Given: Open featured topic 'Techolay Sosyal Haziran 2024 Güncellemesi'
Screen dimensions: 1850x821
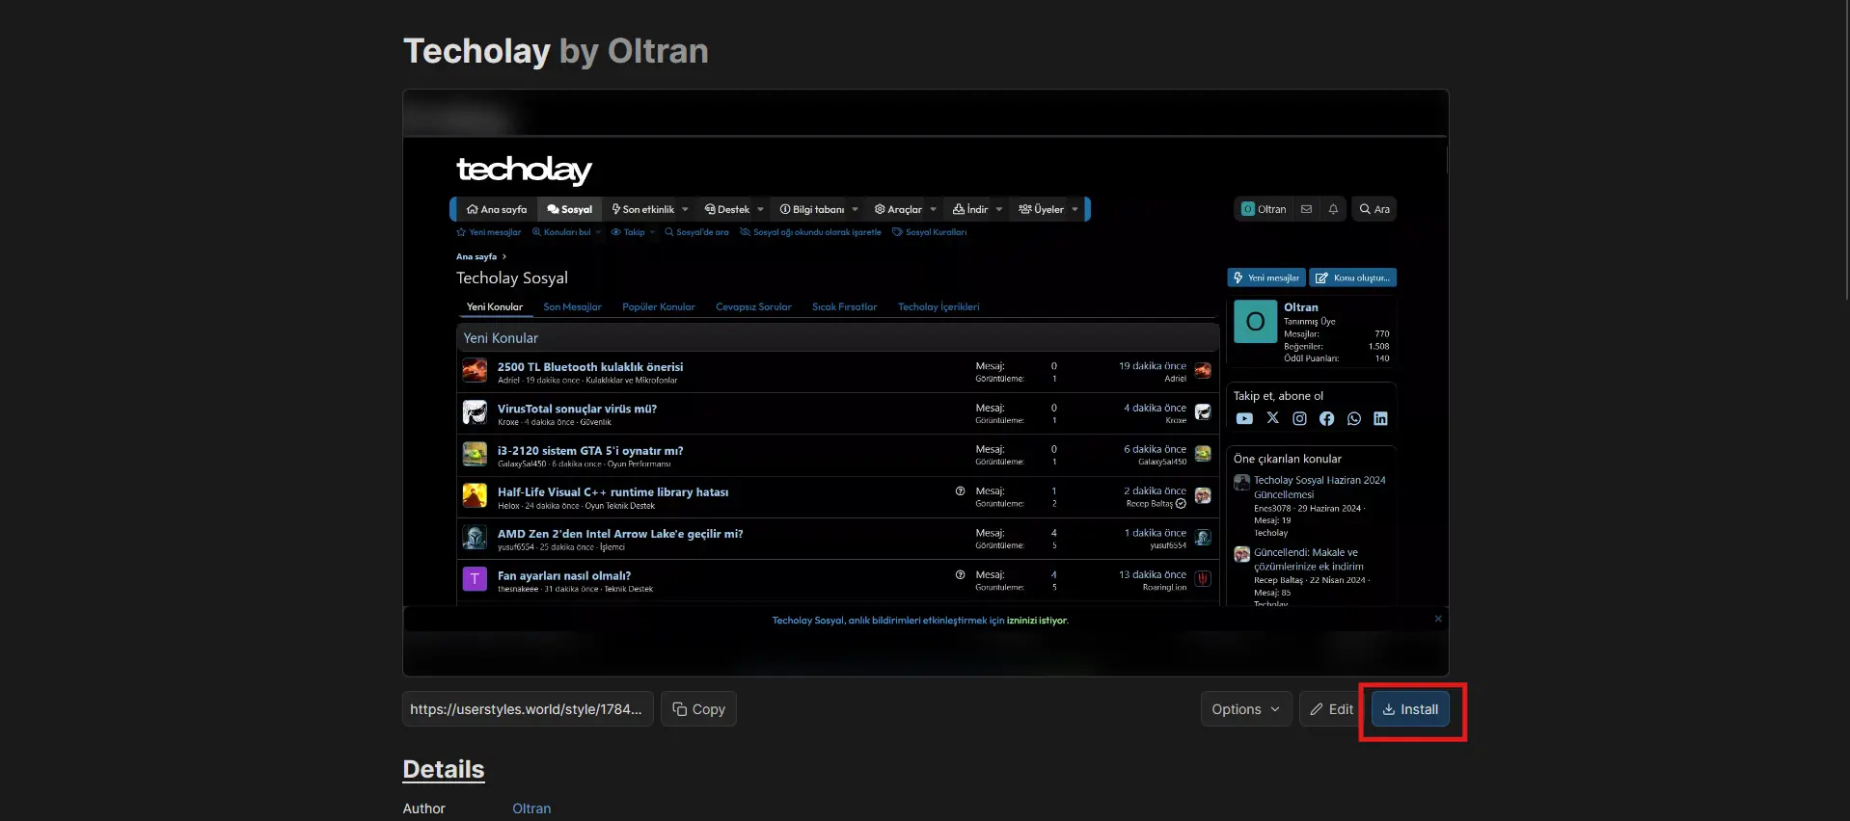Looking at the screenshot, I should 1319,487.
